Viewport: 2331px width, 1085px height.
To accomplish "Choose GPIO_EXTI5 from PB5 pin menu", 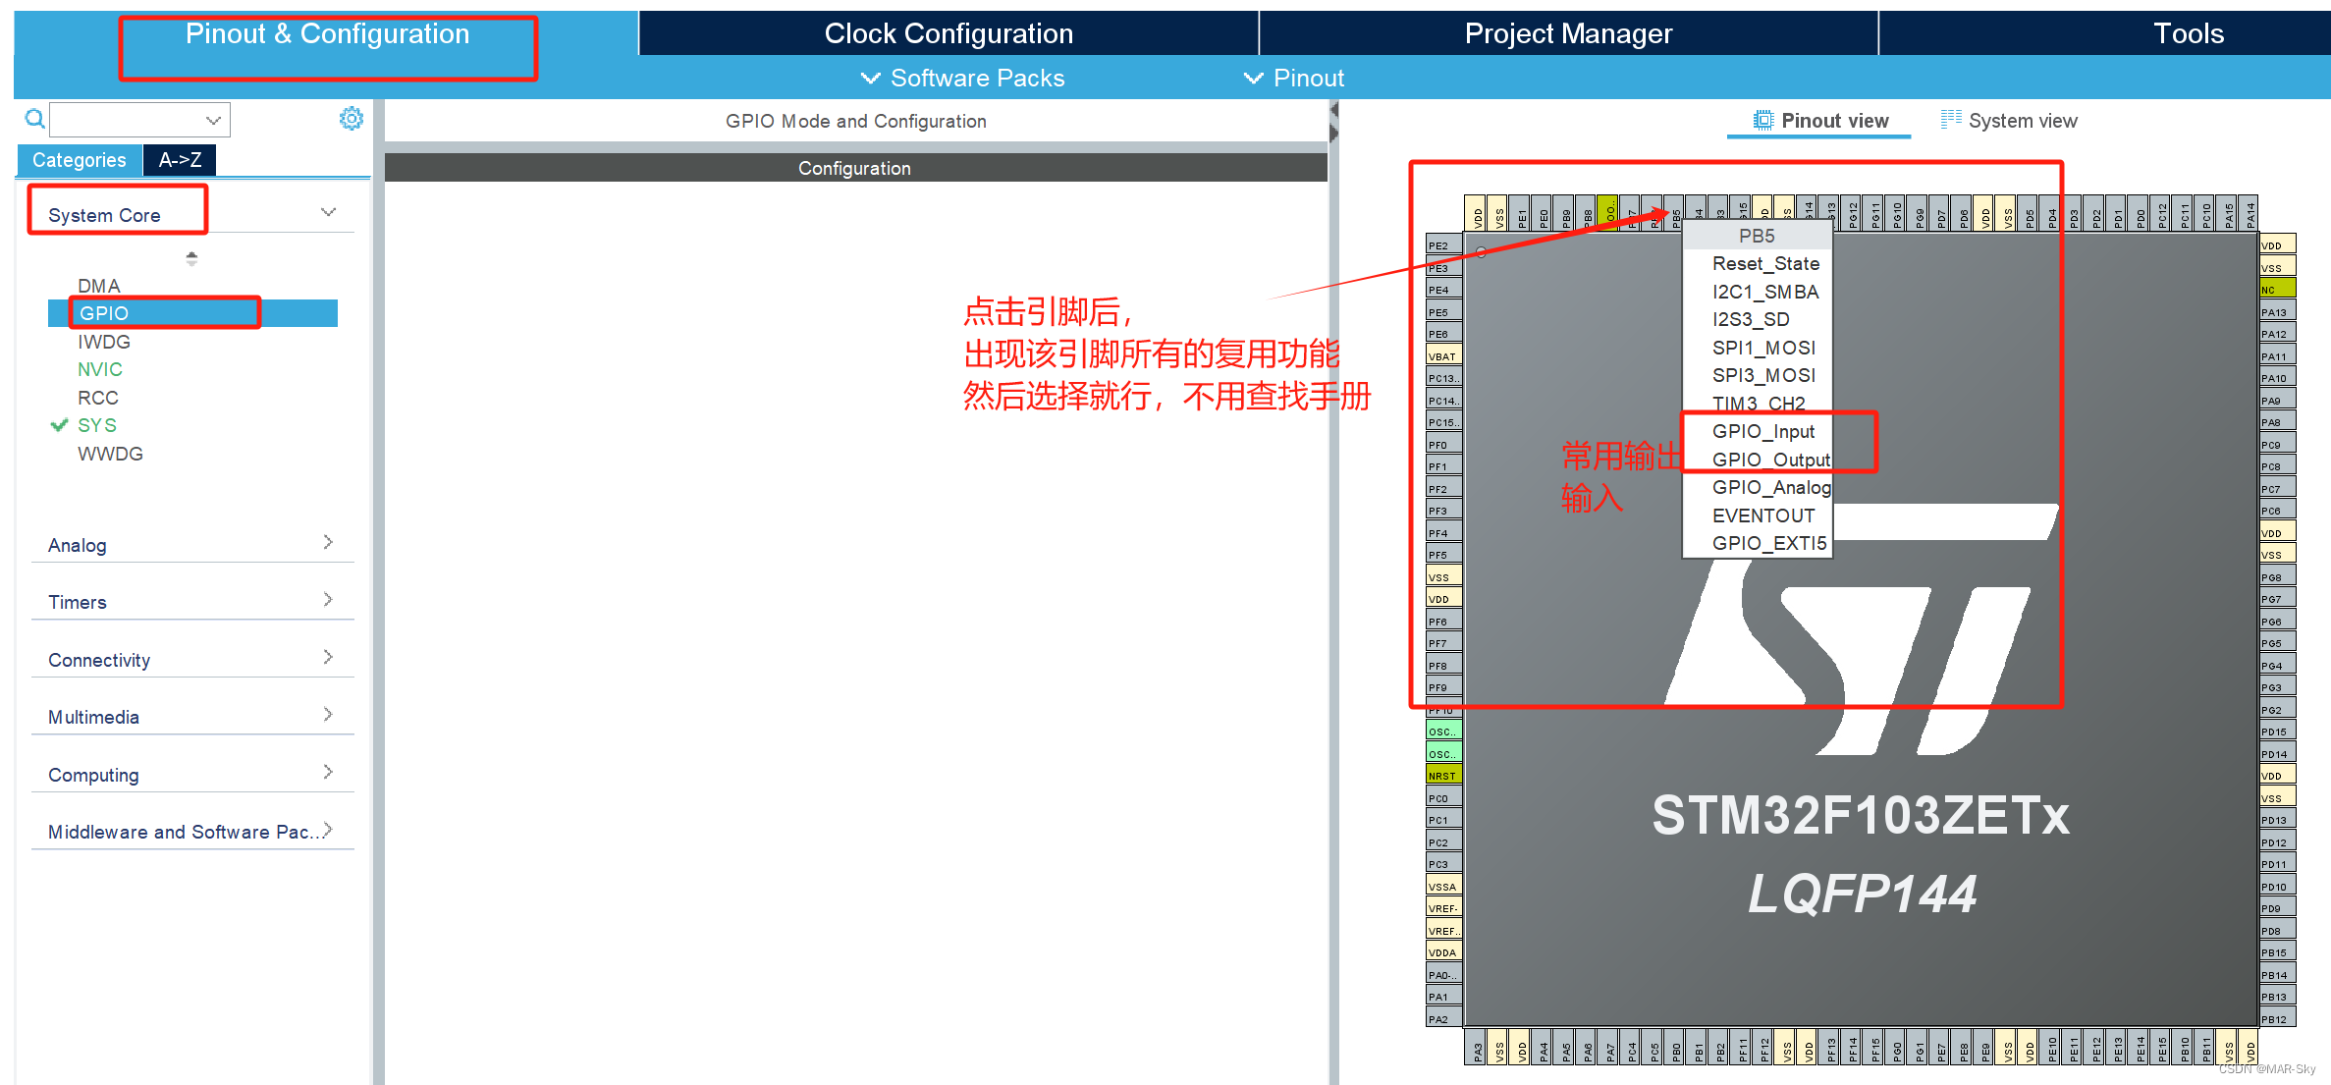I will tap(1769, 543).
